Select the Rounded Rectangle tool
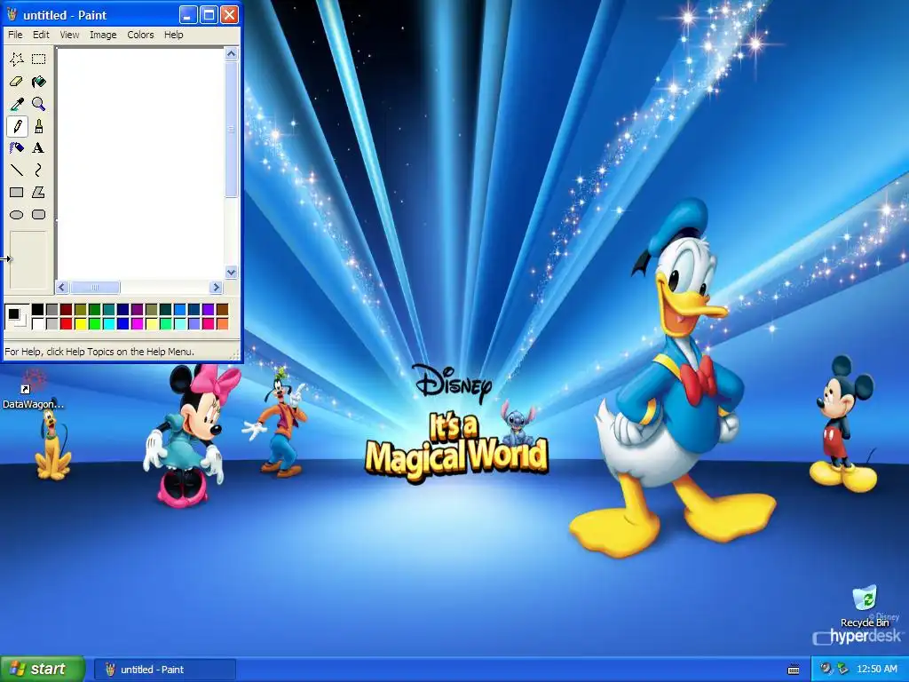Screen dimensions: 909x682 tap(38, 215)
